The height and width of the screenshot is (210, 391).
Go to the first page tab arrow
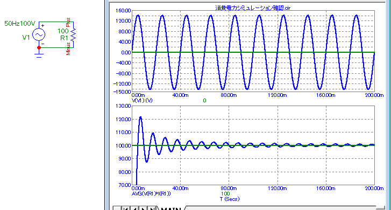tap(126, 208)
